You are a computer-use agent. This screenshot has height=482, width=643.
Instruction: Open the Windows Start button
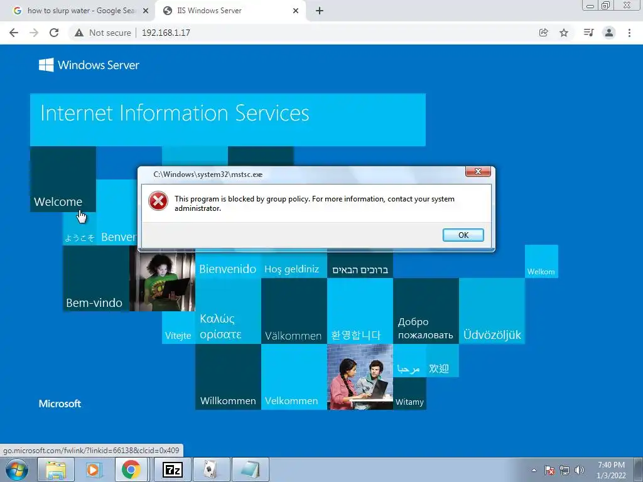(17, 469)
